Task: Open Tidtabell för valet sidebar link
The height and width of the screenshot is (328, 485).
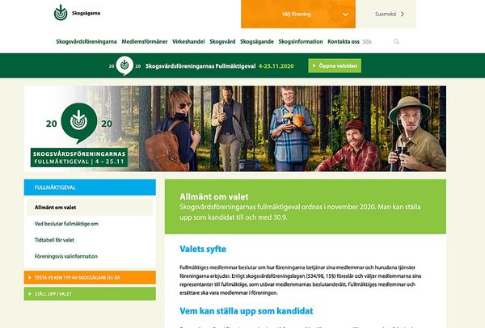Action: pyautogui.click(x=54, y=240)
